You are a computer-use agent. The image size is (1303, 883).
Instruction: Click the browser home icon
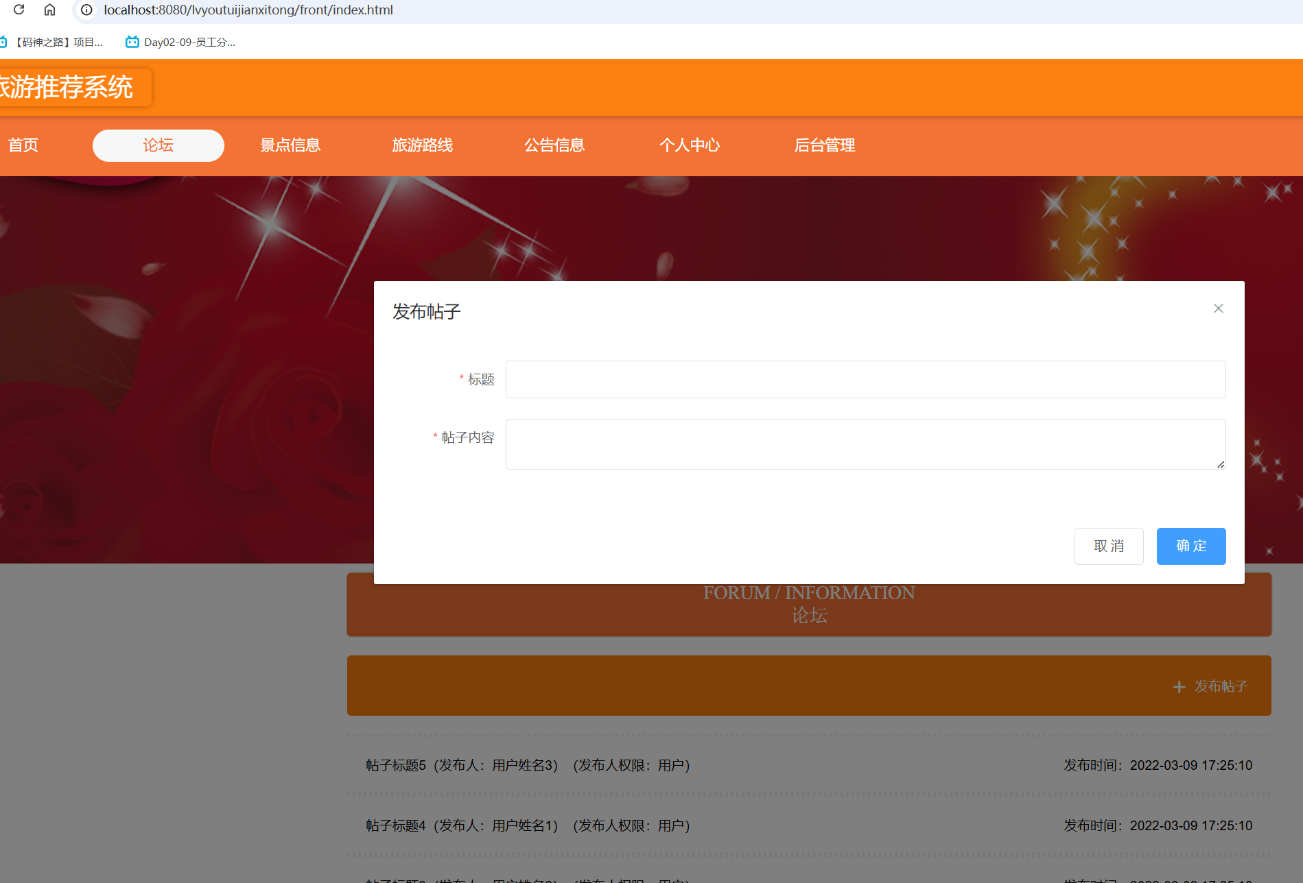pyautogui.click(x=49, y=10)
